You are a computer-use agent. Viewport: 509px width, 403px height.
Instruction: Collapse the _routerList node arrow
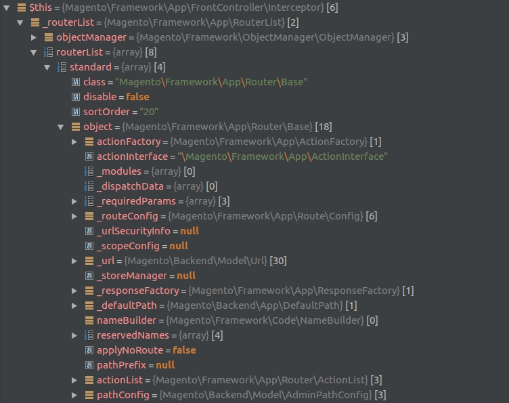(x=20, y=23)
